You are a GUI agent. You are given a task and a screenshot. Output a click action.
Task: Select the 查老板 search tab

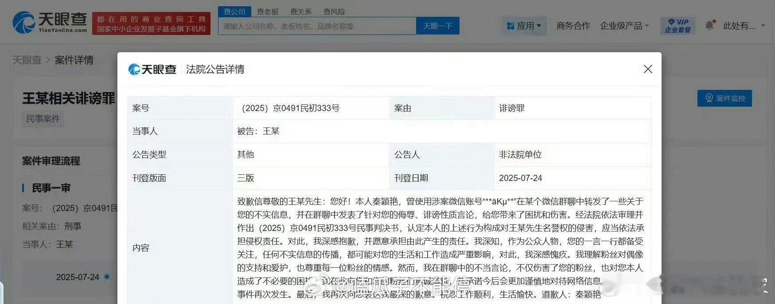point(268,12)
